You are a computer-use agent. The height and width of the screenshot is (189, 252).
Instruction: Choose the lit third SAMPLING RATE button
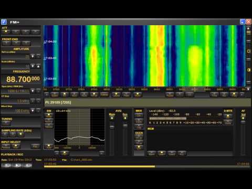click(20, 134)
